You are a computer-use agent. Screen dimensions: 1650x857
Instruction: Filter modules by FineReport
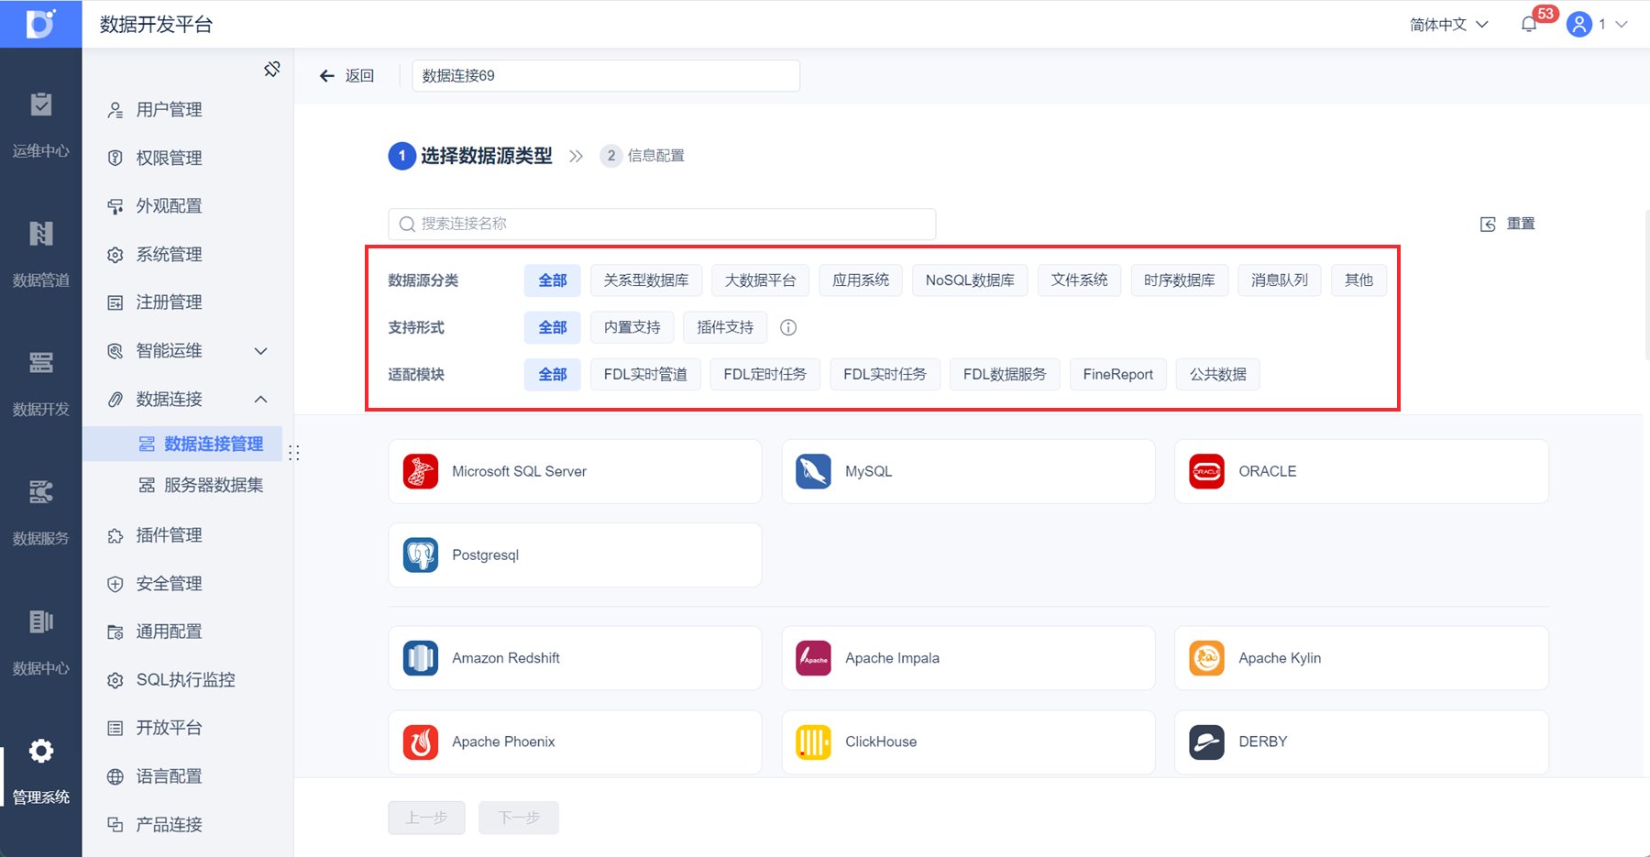(1117, 375)
